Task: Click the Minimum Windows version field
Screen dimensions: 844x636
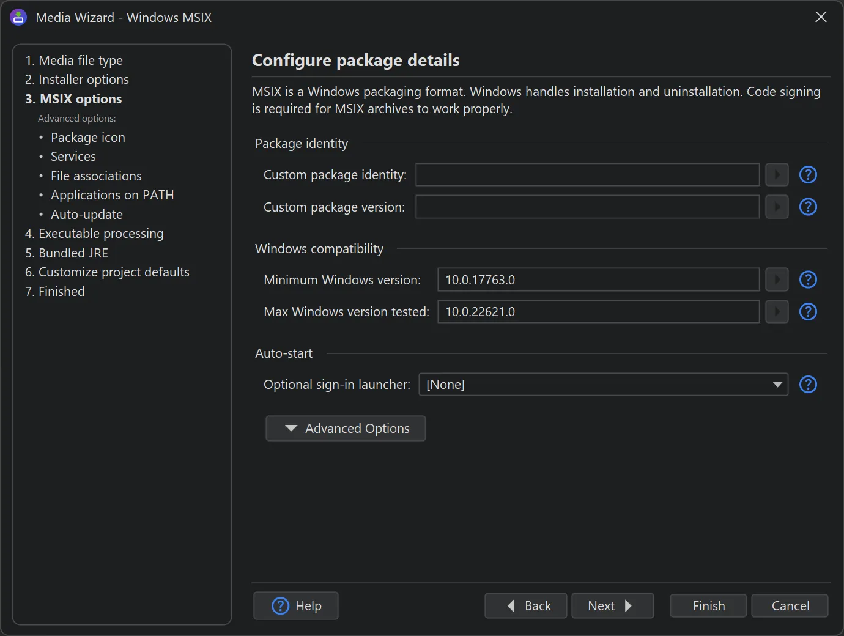Action: click(x=599, y=279)
